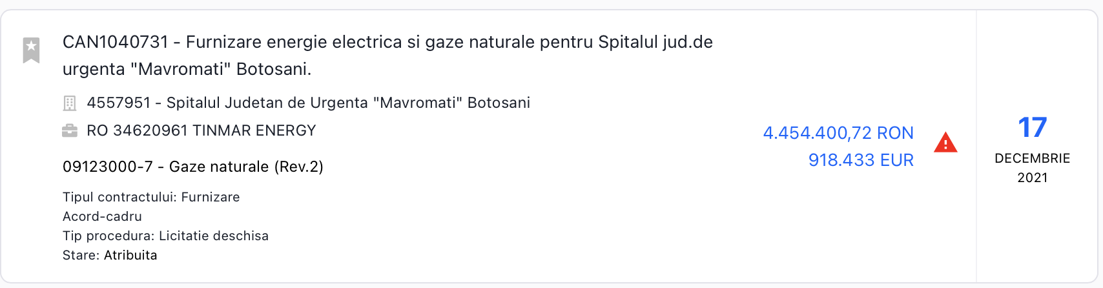Click the "Licitatie deschisa" procedure value
Image resolution: width=1103 pixels, height=288 pixels.
point(213,236)
